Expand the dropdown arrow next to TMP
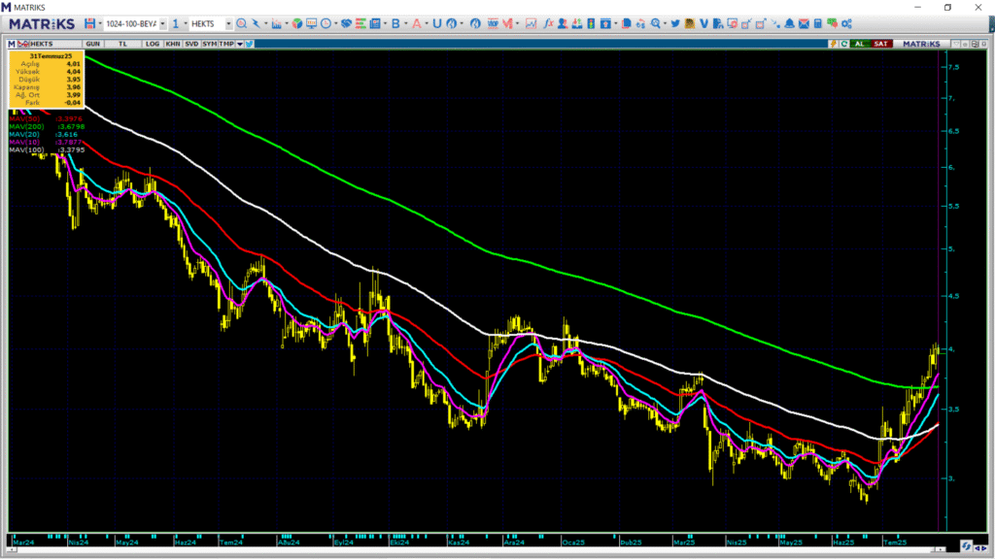Viewport: 995px width, 559px height. point(239,44)
